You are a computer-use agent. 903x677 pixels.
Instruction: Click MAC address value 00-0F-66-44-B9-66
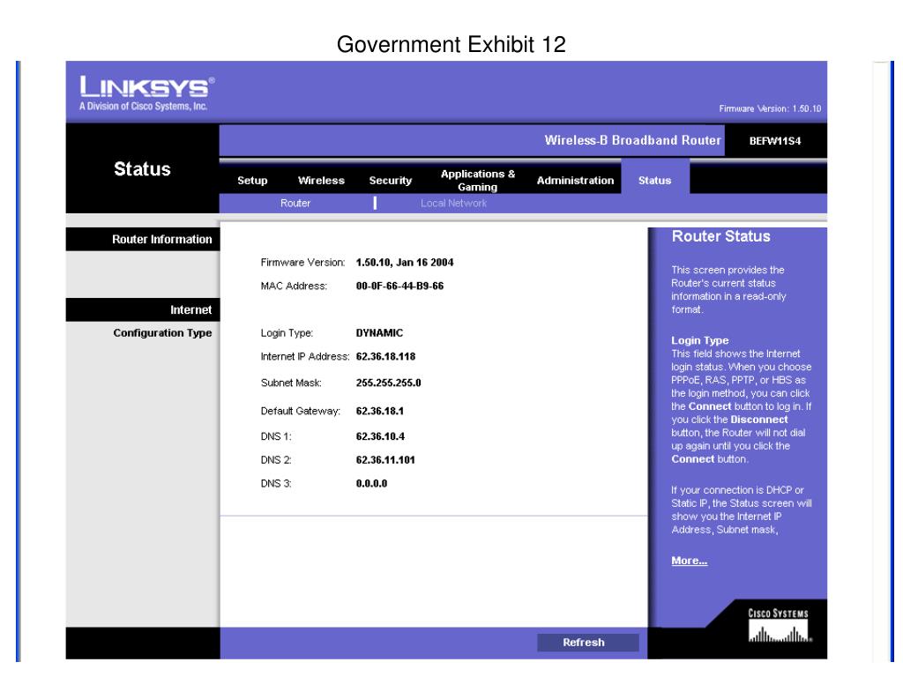click(399, 286)
